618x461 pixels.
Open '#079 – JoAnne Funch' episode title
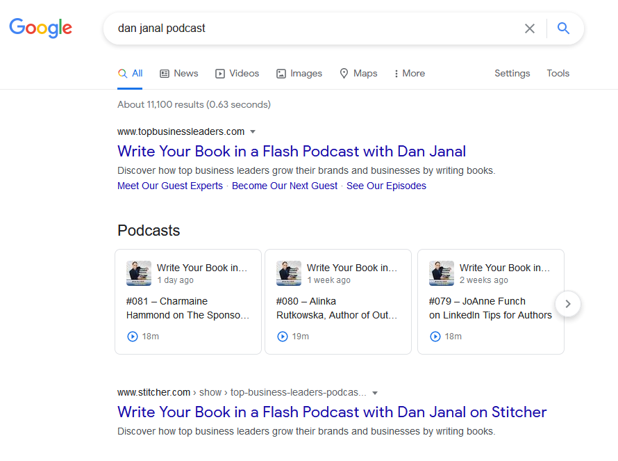pos(490,308)
